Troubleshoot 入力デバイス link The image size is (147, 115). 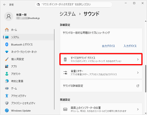click(x=130, y=46)
